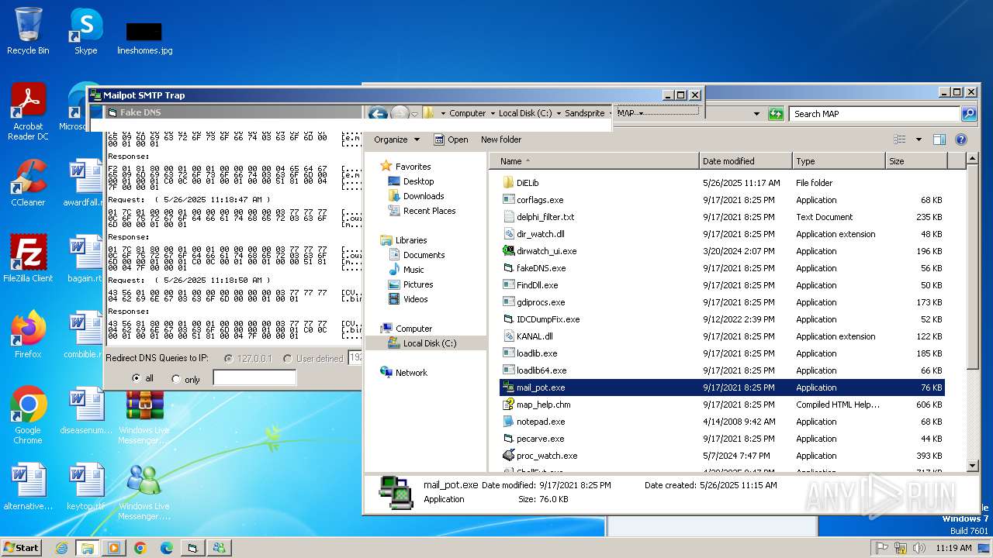This screenshot has width=993, height=558.
Task: Select the 'all' radio button in Fake DNS
Action: click(x=137, y=379)
